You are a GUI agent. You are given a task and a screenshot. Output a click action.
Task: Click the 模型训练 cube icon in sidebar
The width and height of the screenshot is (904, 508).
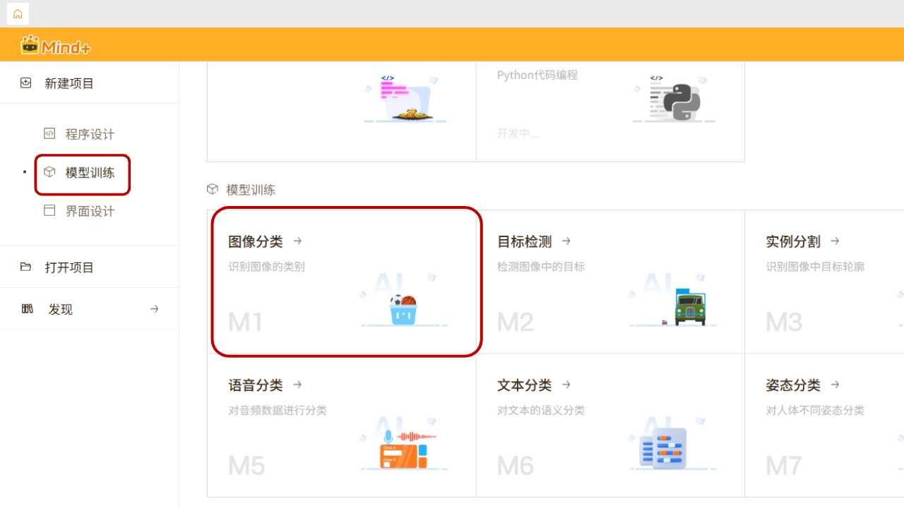tap(49, 172)
